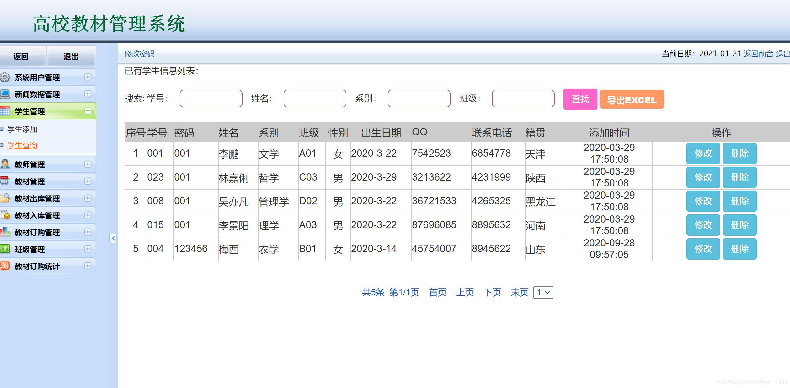Open the page number dropdown
Screen dimensions: 790x388
click(543, 293)
